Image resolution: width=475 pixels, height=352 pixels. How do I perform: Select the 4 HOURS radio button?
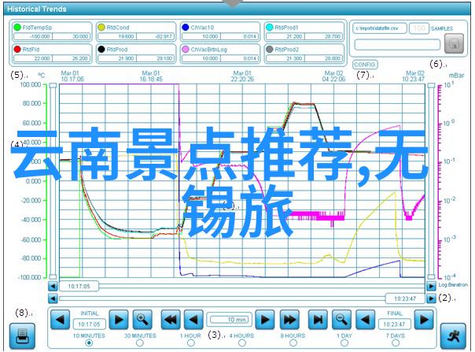[241, 343]
